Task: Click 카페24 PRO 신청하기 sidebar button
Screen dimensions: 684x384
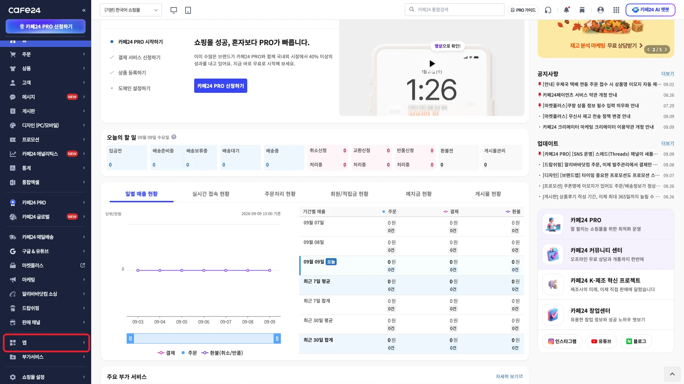Action: (x=46, y=26)
